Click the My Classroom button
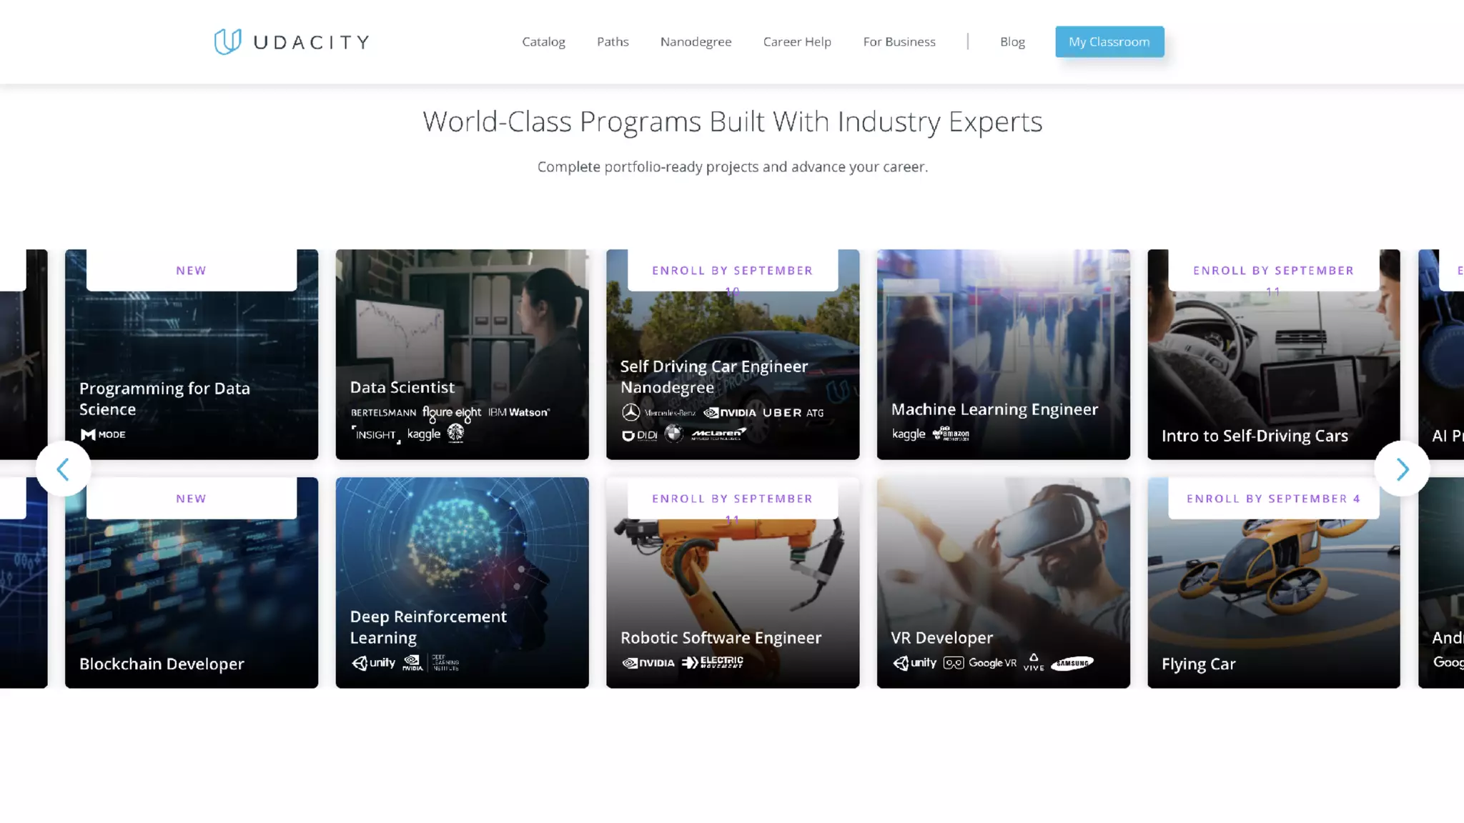The width and height of the screenshot is (1464, 823). tap(1109, 41)
